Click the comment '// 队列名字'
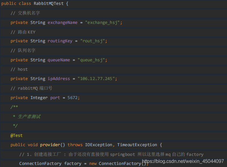 pos(23,50)
